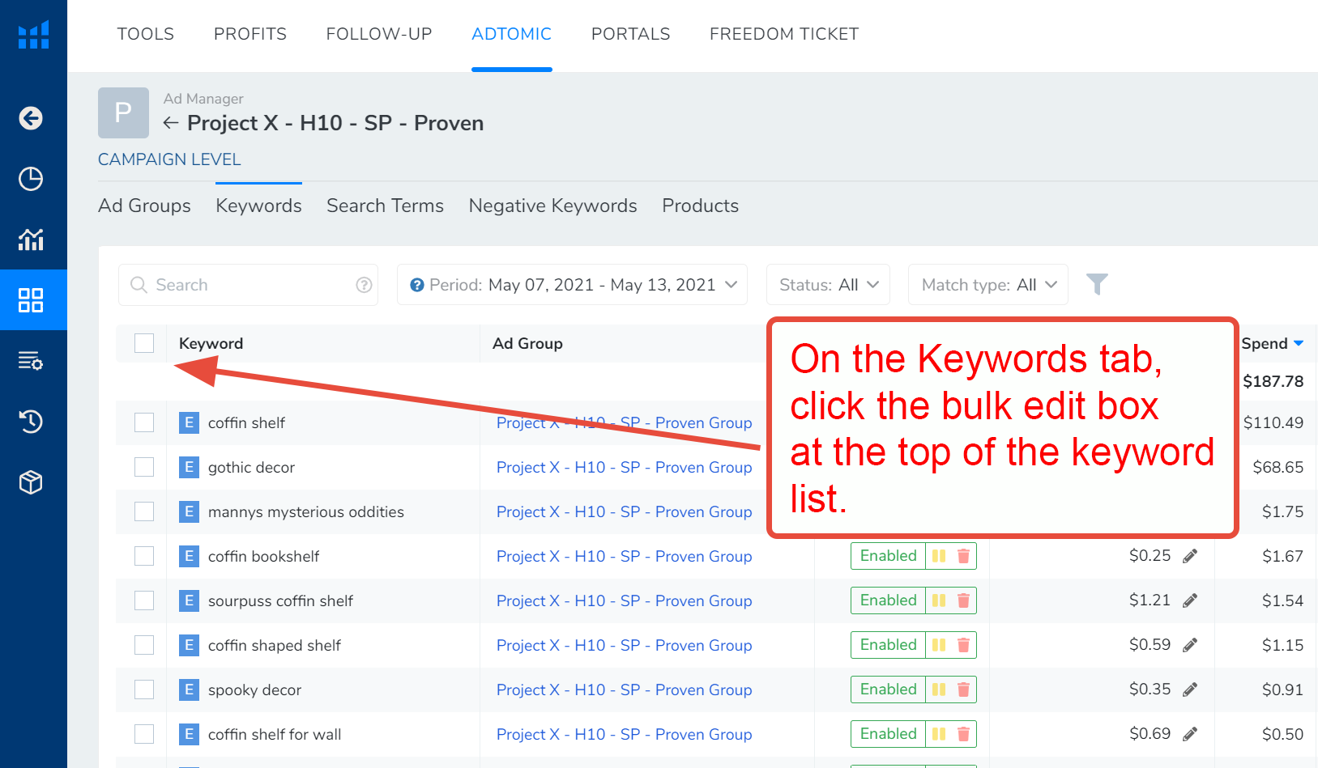
Task: Open the pie chart sidebar icon
Action: [31, 179]
